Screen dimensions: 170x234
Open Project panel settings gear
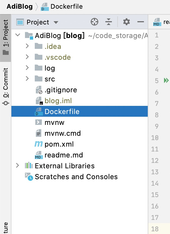click(127, 22)
